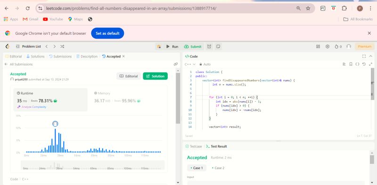Screen dimensions: 377x185
Task: Reload the page
Action: tap(28, 8)
